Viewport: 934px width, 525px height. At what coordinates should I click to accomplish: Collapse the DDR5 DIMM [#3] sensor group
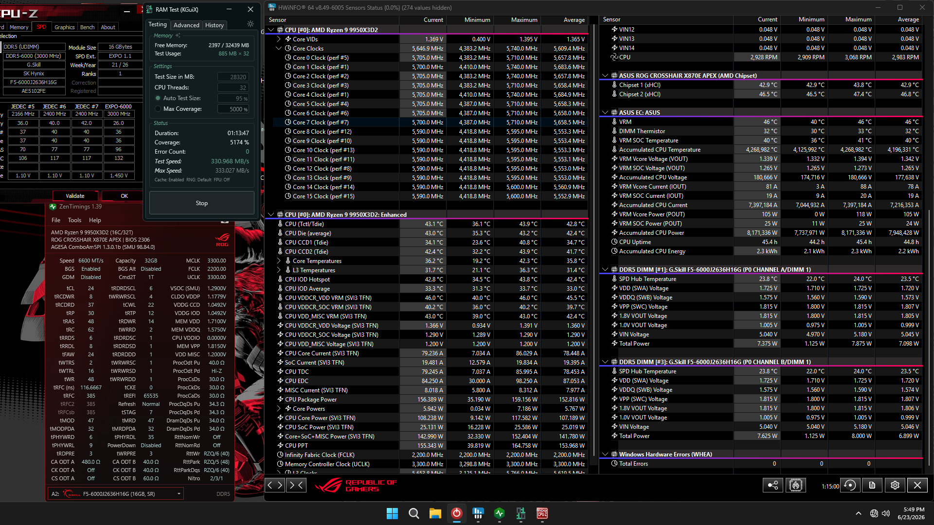pos(605,362)
